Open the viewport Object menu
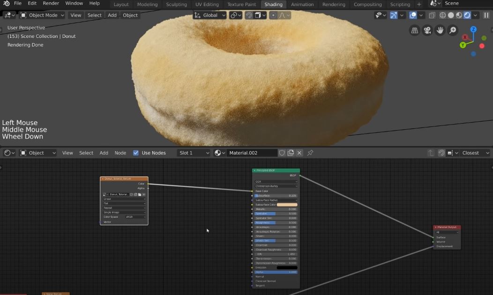Viewport: 493px width, 295px height. click(x=130, y=15)
